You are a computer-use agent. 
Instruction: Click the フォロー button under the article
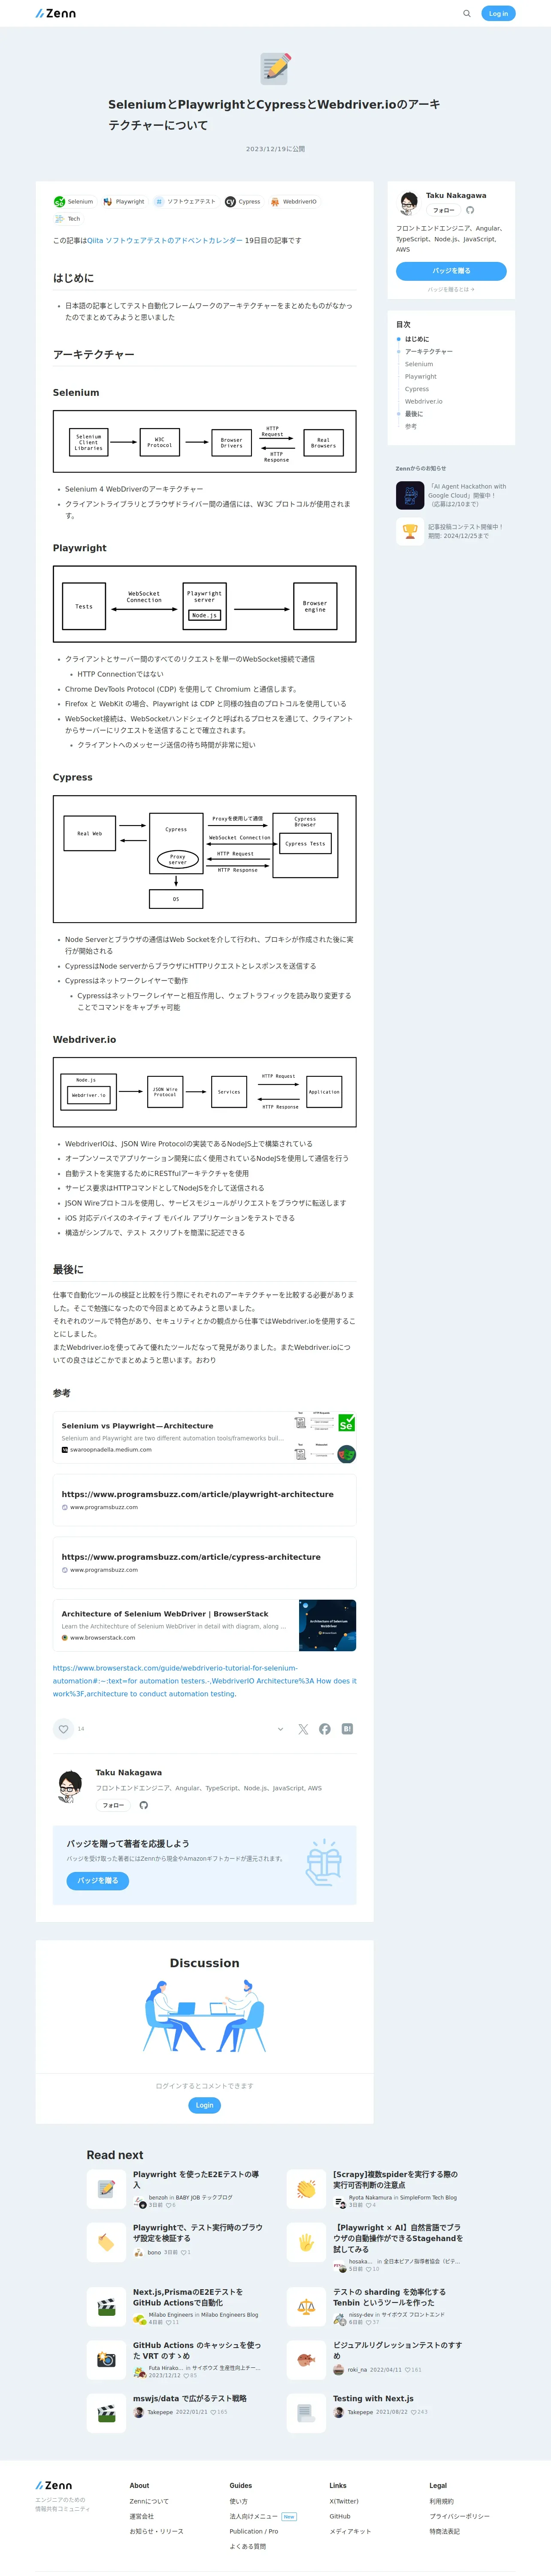113,1805
